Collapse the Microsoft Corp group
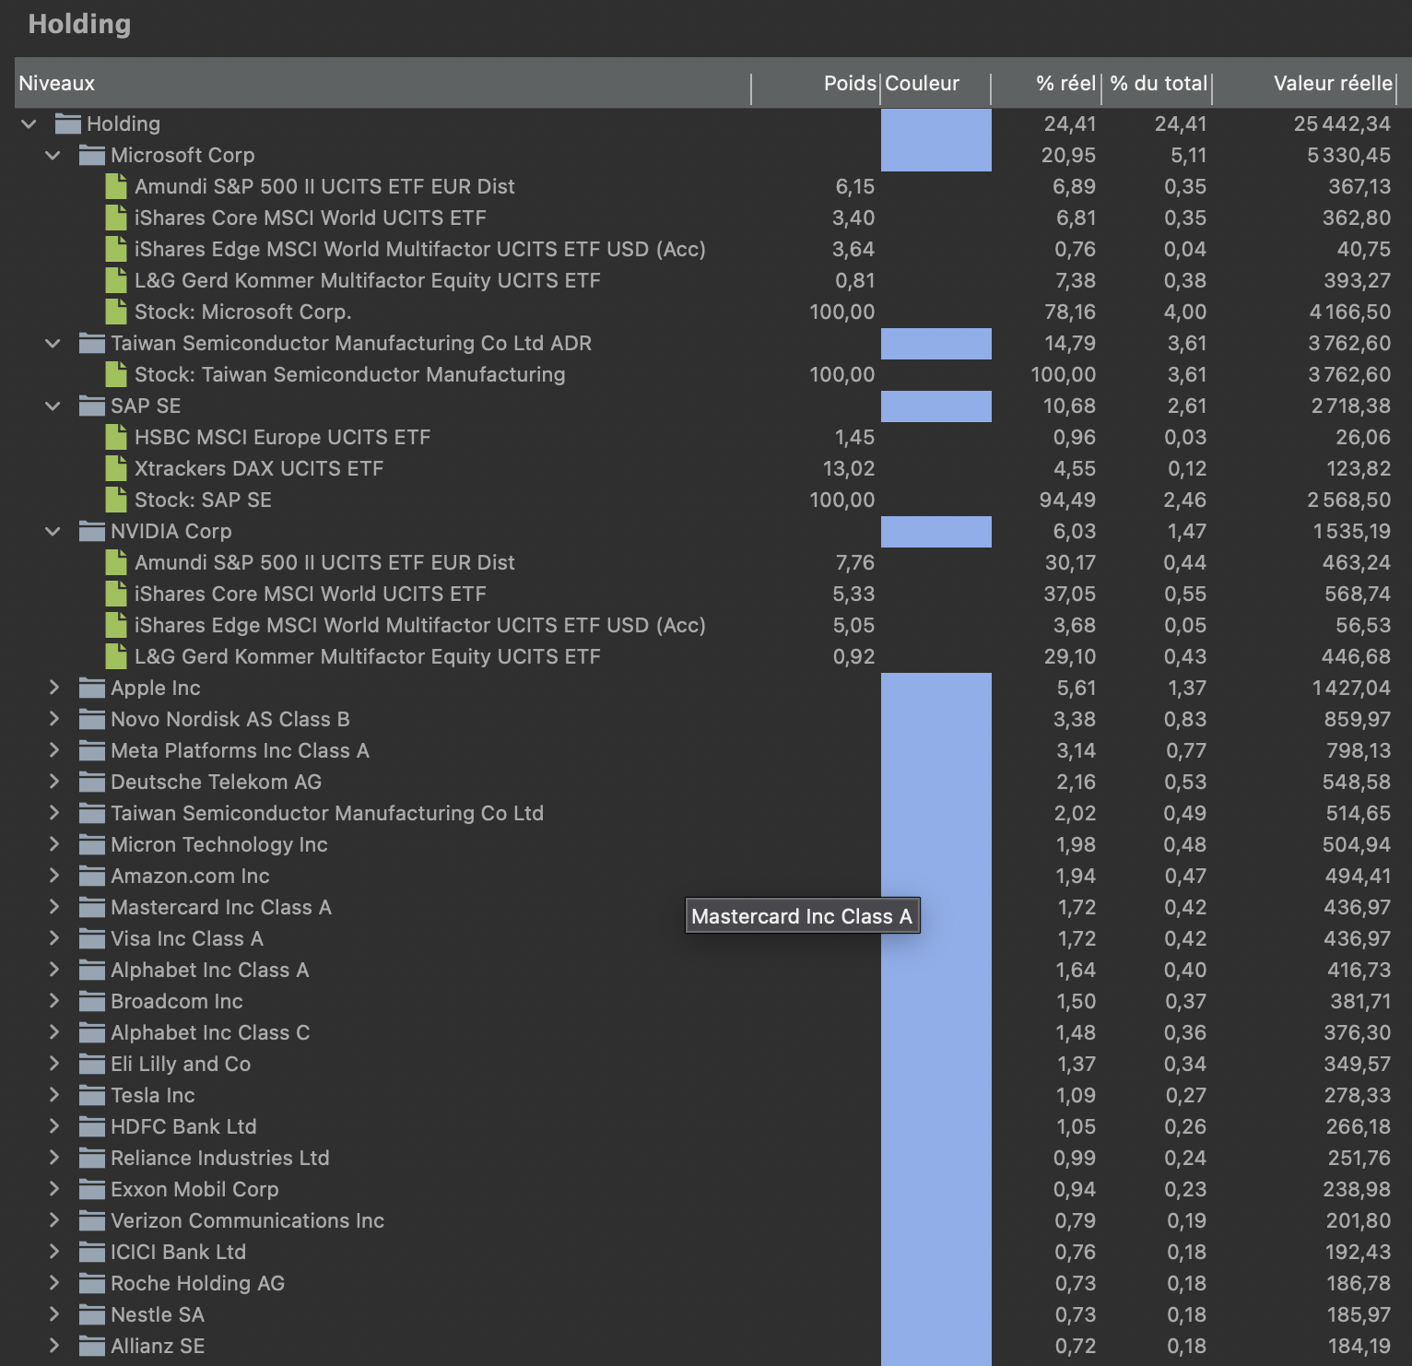 [x=52, y=155]
